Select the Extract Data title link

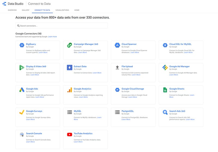pyautogui.click(x=80, y=66)
